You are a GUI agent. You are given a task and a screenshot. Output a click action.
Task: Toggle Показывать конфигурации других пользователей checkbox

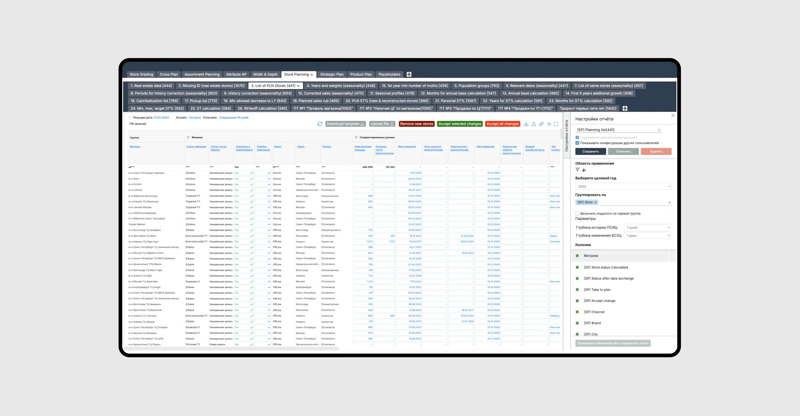tap(577, 143)
